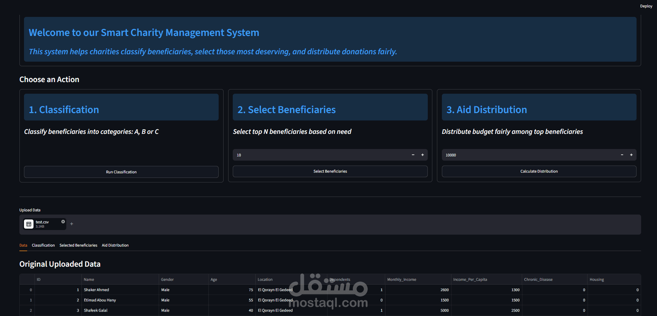657x316 pixels.
Task: Sort table by the Monthly_Income column header
Action: pos(418,279)
